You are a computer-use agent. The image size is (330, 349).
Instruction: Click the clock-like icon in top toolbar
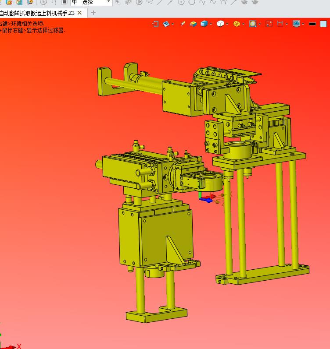(43, 2)
